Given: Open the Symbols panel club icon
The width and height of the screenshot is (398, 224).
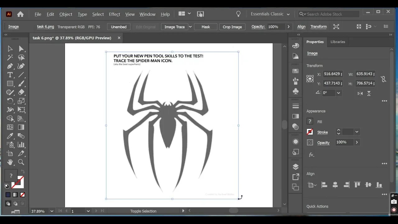Looking at the screenshot, I should point(296,91).
